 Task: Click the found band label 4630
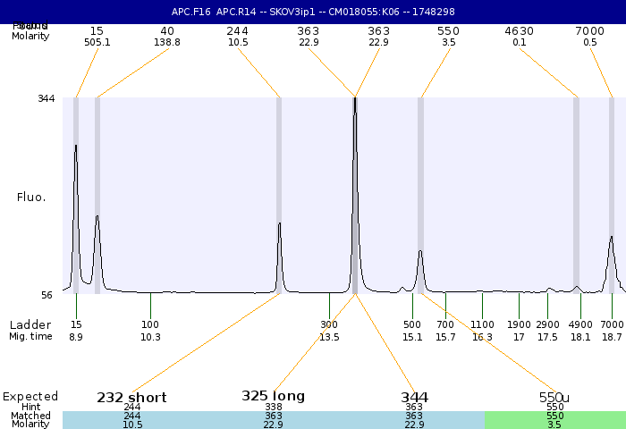click(x=519, y=30)
